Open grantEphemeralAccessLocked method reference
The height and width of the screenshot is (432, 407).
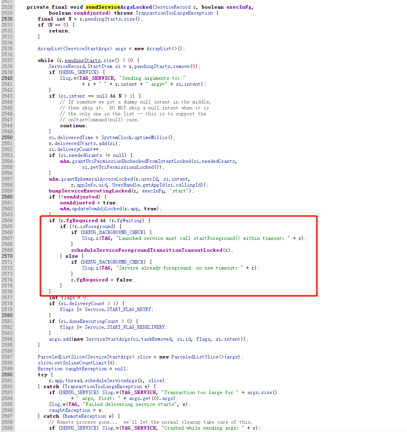(97, 179)
